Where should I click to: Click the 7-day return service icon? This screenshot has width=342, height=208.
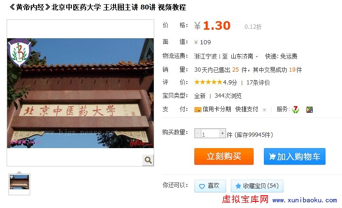tap(296, 109)
